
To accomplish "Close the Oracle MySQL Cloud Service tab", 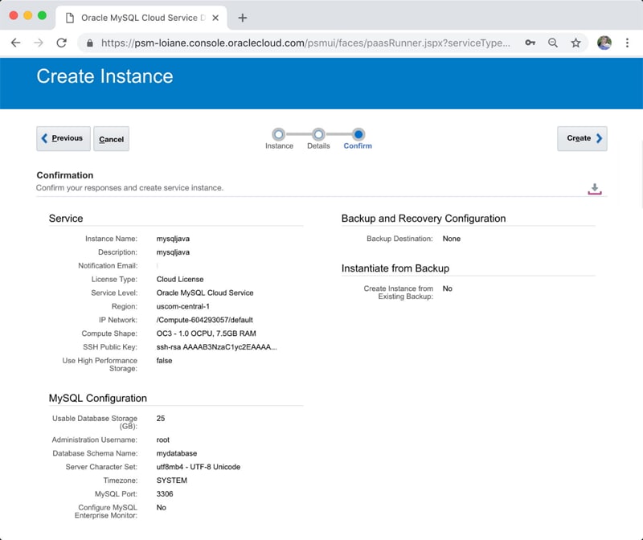I will tap(212, 18).
